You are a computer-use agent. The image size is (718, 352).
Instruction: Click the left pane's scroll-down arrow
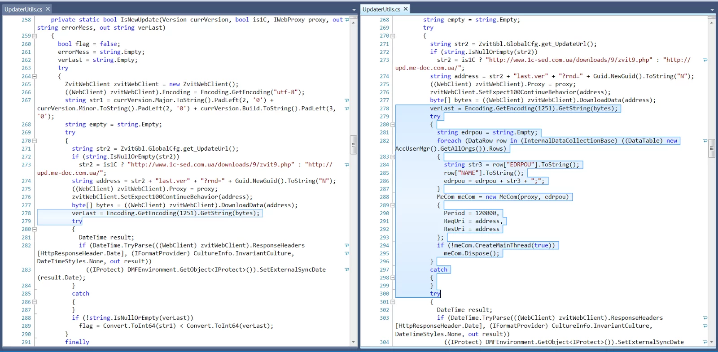pos(354,342)
